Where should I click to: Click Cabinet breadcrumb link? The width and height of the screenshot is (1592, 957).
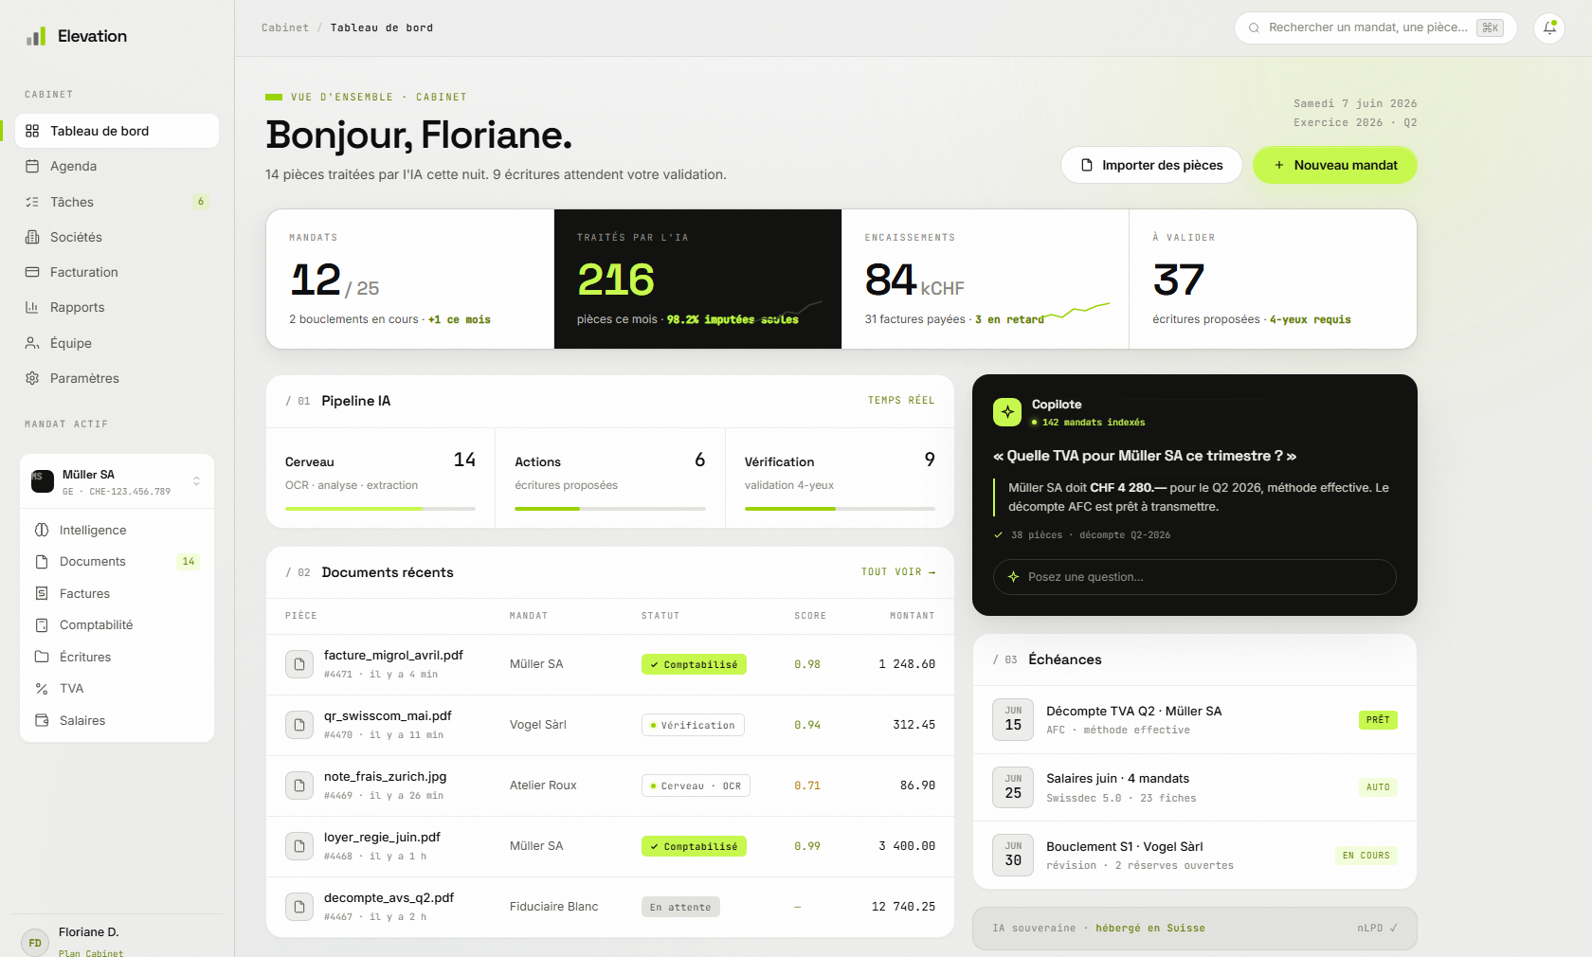pyautogui.click(x=285, y=27)
